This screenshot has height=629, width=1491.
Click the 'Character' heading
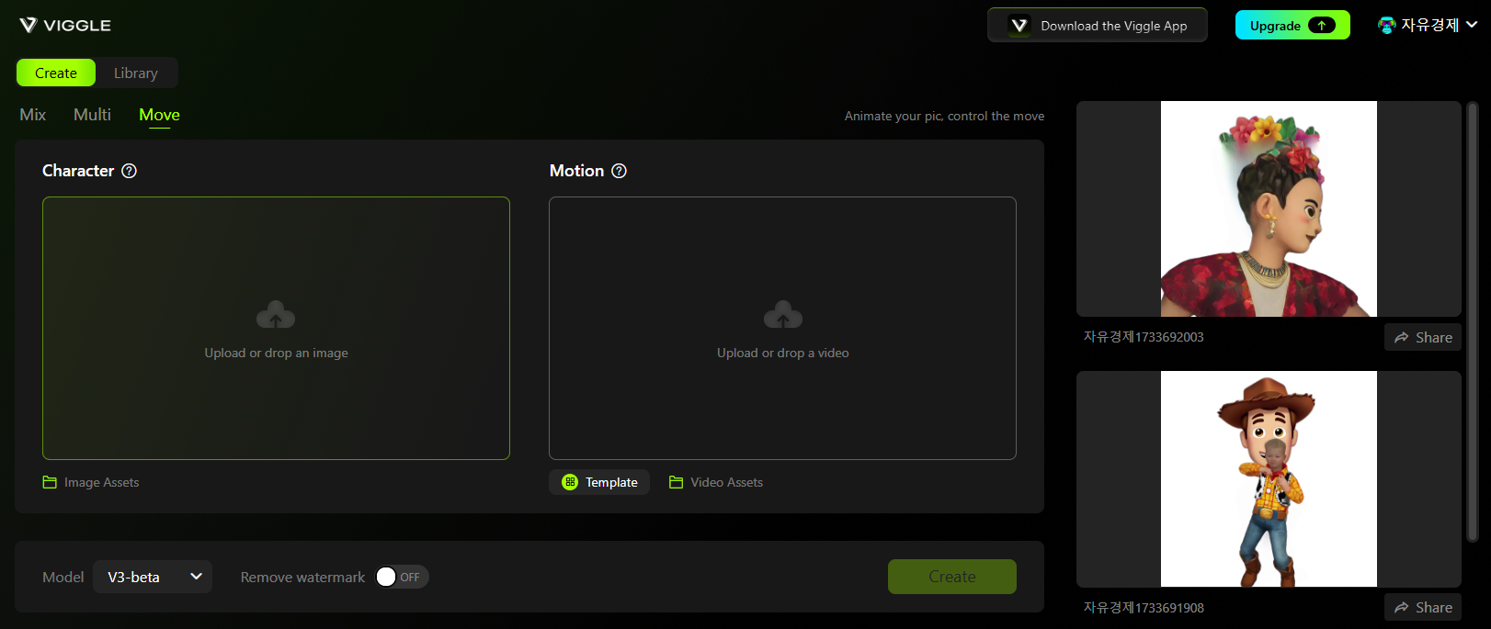[78, 171]
